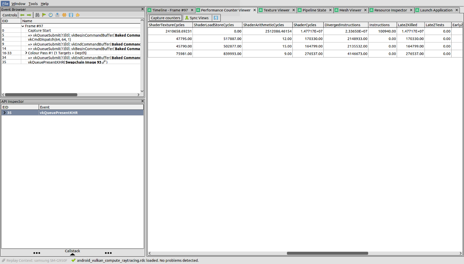
Task: Expand Colour Pass #1 event group
Action: coord(26,53)
